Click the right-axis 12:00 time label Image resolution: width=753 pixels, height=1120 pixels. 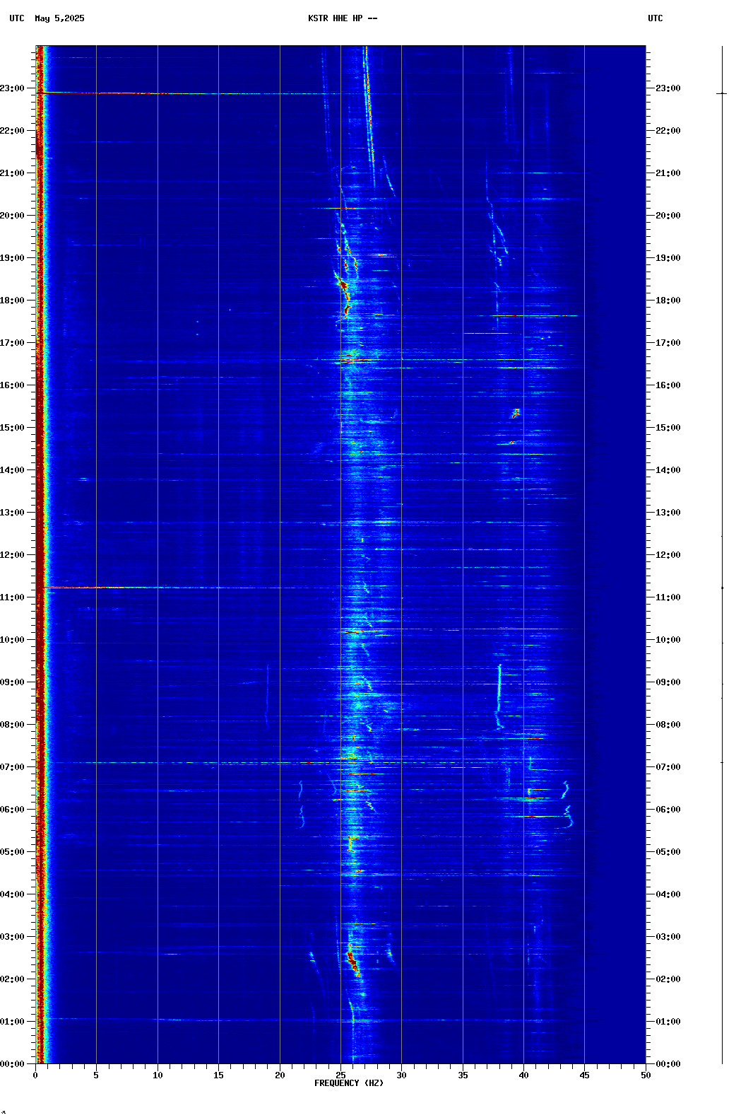668,555
